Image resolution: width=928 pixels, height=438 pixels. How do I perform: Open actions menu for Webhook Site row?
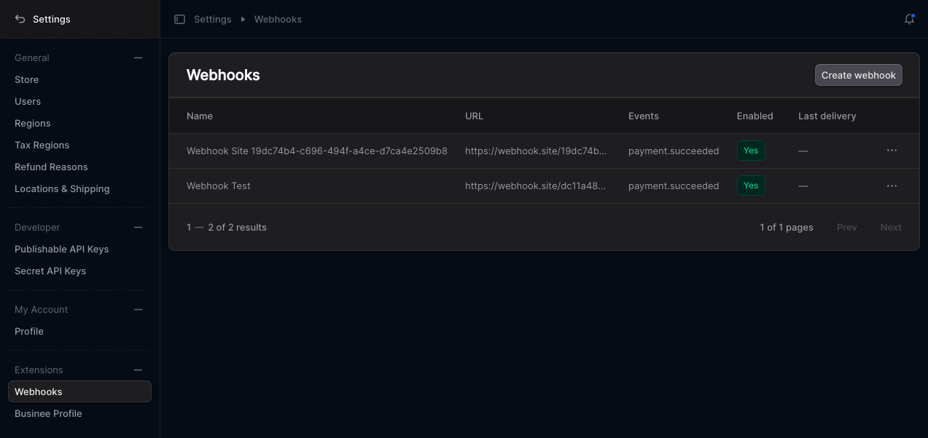(892, 151)
